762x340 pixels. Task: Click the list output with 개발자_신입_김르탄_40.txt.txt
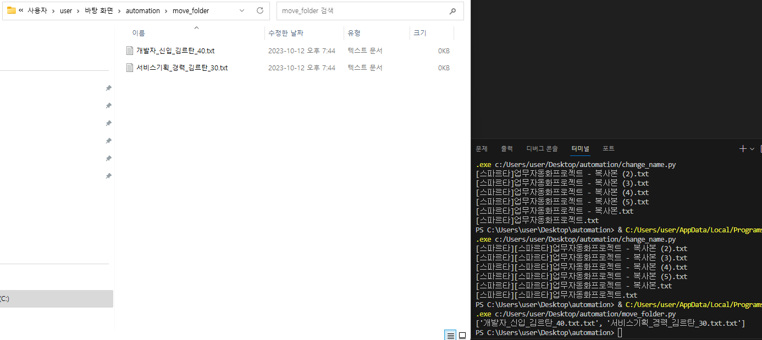610,324
